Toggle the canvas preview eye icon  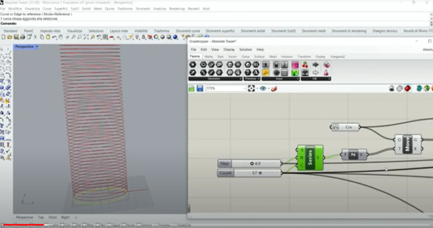(x=263, y=88)
